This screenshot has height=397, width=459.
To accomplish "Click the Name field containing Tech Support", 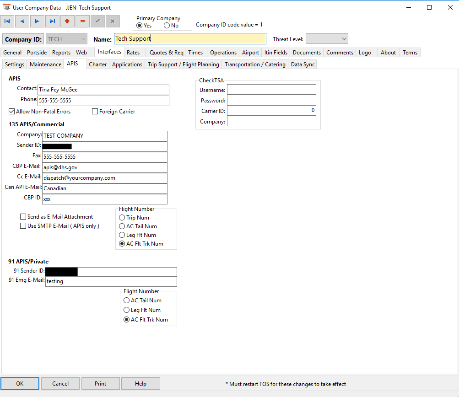I will [190, 38].
